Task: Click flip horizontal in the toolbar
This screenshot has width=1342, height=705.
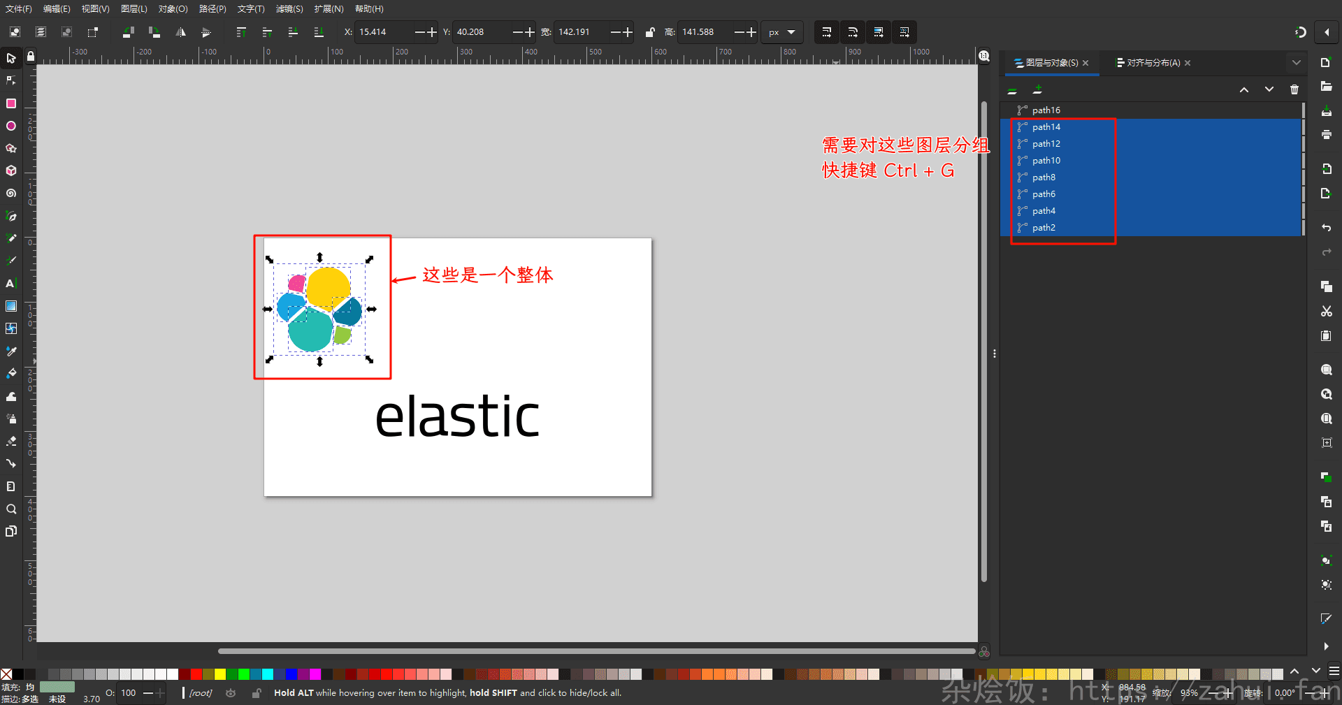Action: (x=180, y=32)
